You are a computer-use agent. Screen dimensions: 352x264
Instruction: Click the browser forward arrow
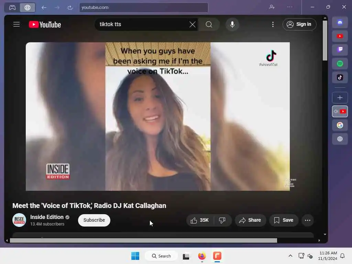(57, 8)
